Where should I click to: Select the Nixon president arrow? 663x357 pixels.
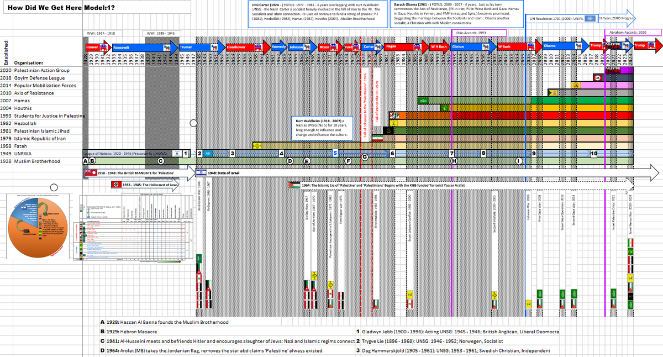coord(330,48)
